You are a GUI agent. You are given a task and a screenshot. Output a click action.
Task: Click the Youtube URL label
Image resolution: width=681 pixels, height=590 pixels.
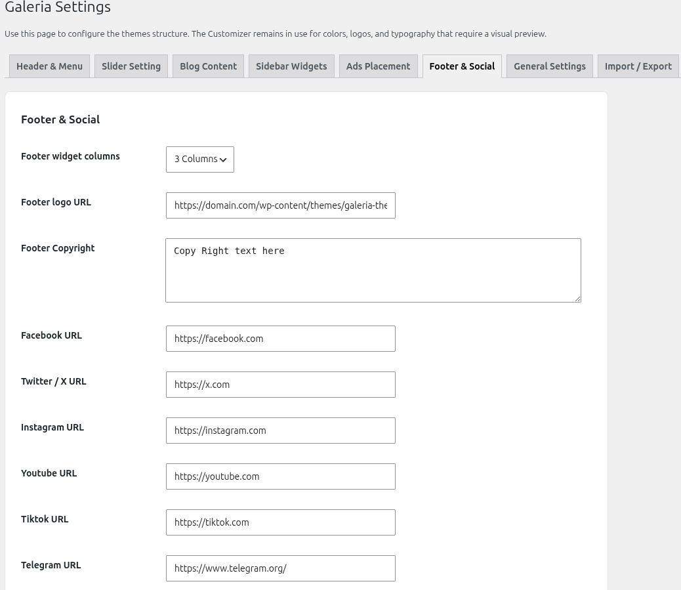tap(49, 473)
